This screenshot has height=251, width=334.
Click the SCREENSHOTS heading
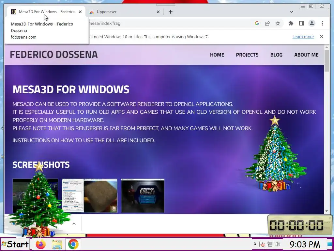pos(41,165)
